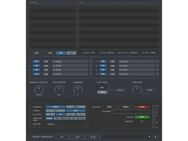188x141 pixels.
Task: Load a plugin into slot 5
Action: [x=112, y=61]
